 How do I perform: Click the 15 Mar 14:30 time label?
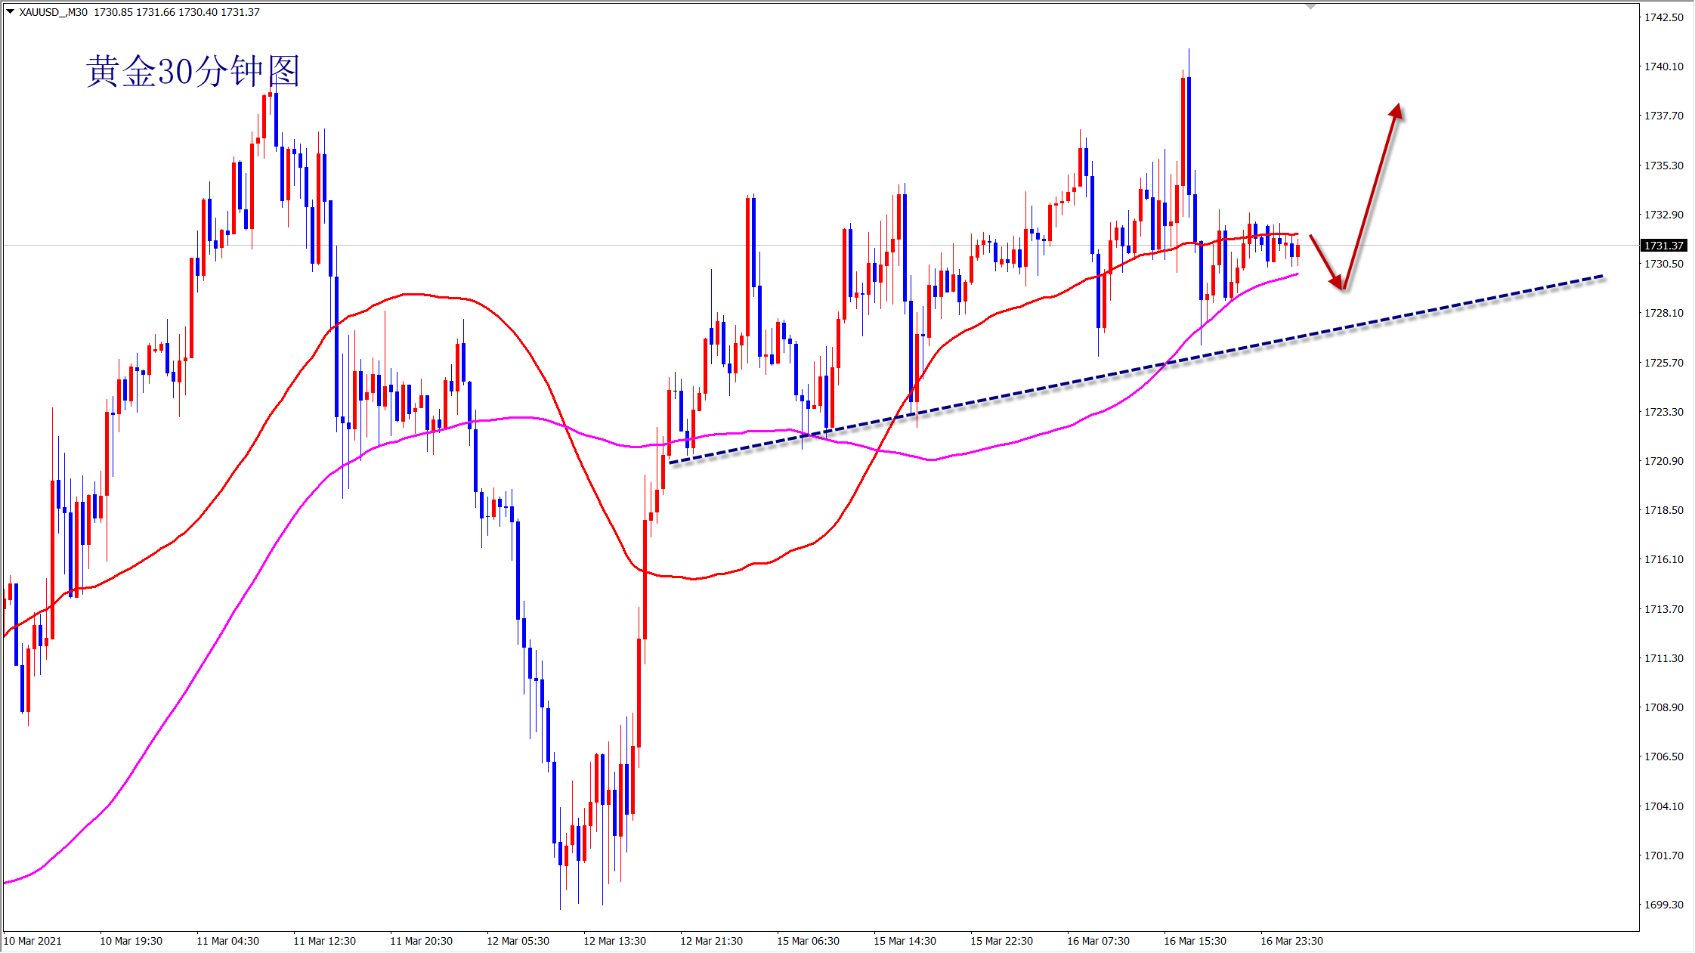coord(905,941)
